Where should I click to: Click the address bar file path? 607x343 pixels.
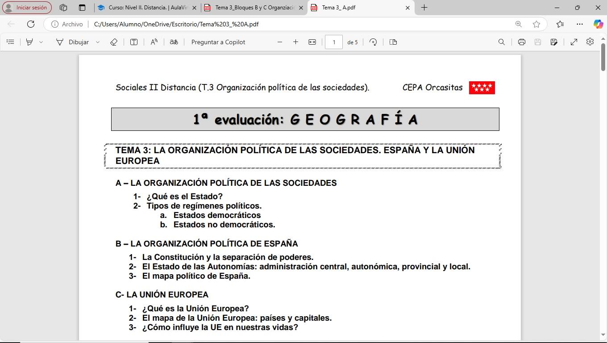tap(176, 24)
